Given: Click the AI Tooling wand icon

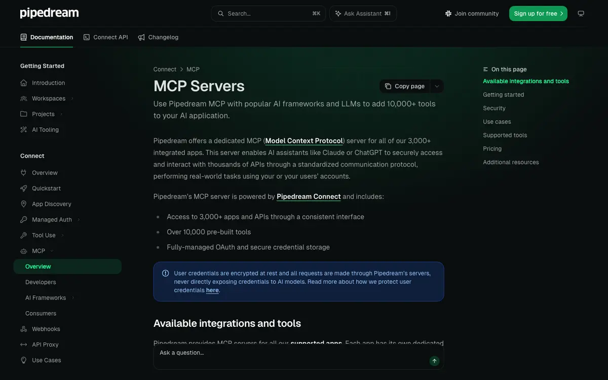Looking at the screenshot, I should point(24,130).
